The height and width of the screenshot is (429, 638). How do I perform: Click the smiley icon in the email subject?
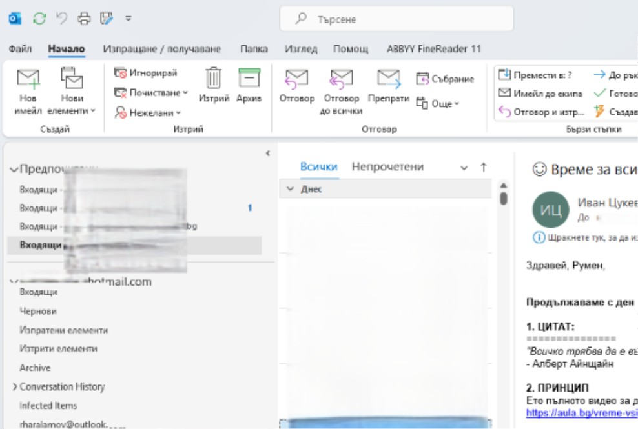click(x=540, y=169)
